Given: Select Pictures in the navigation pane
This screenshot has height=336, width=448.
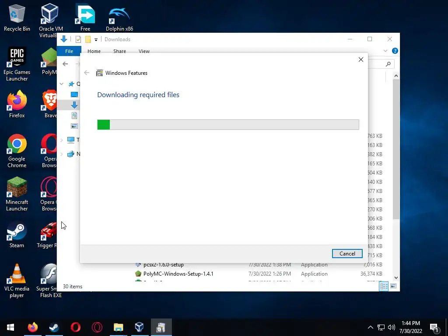Looking at the screenshot, I should pos(74,126).
